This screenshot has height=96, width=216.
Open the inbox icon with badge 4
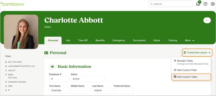pos(198,4)
